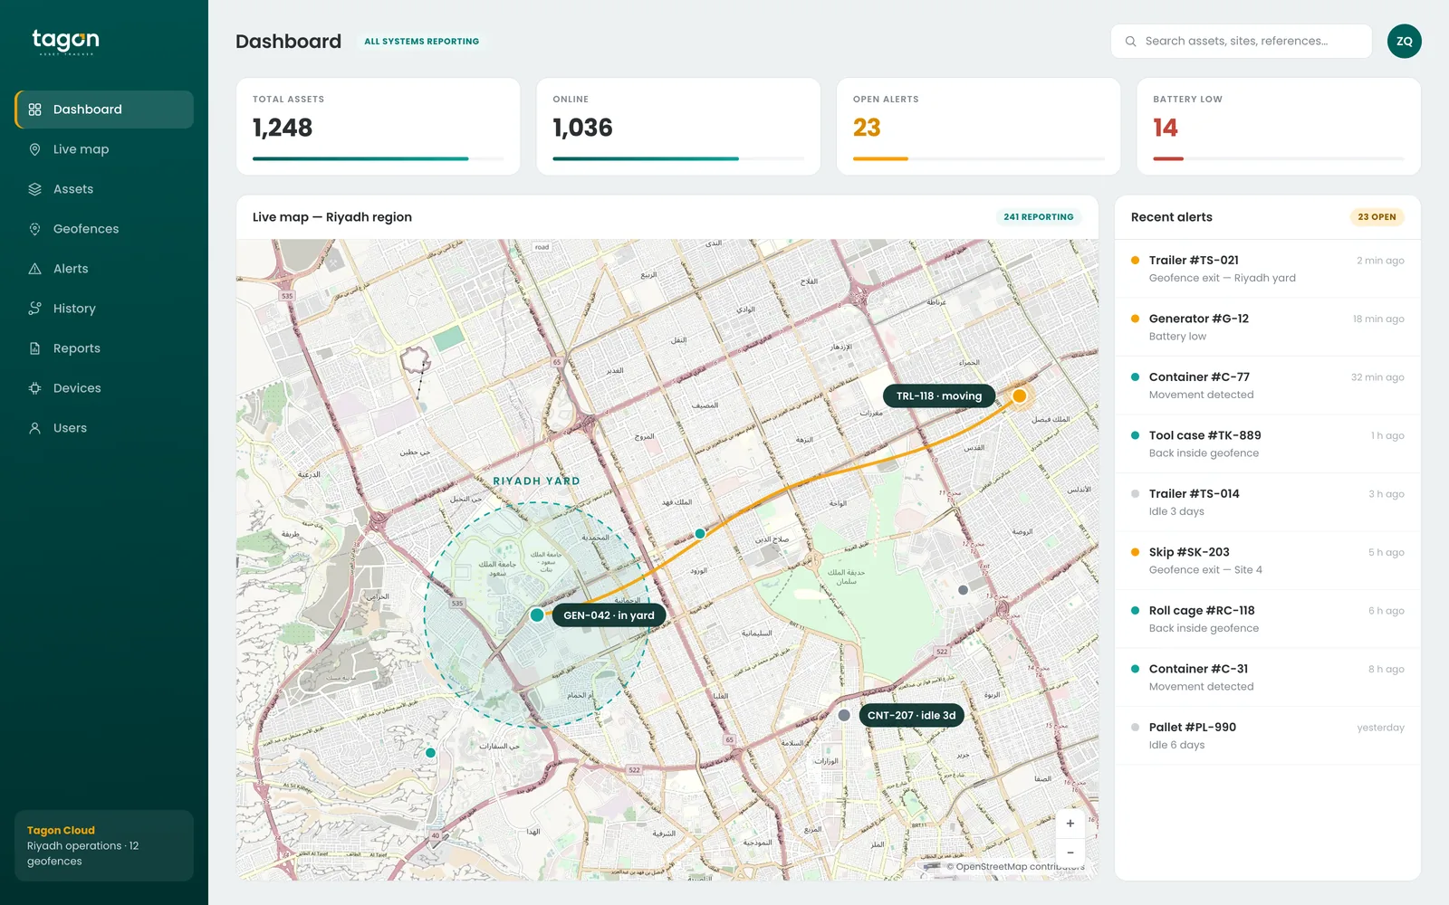The height and width of the screenshot is (905, 1449).
Task: Open Devices in sidebar menu
Action: pos(104,388)
